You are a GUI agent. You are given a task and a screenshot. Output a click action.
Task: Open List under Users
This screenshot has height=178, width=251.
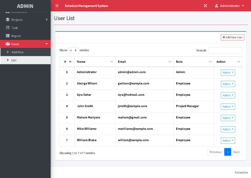(26, 60)
